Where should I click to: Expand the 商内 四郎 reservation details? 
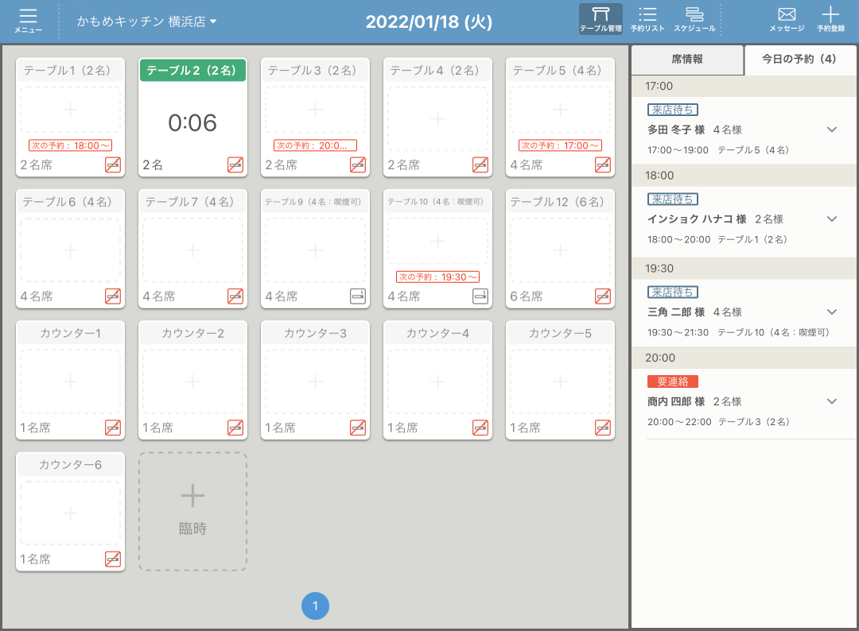pyautogui.click(x=832, y=401)
